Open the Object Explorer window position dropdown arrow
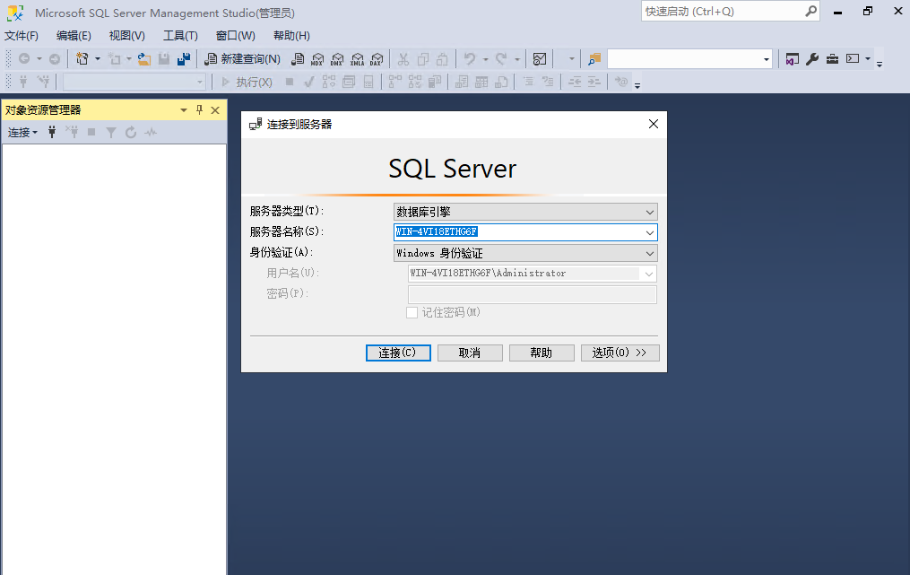 click(184, 109)
